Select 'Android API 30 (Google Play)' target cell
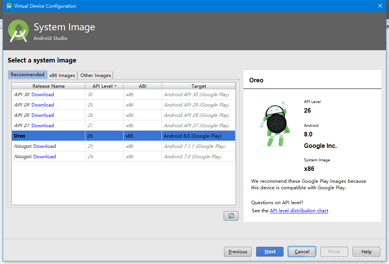This screenshot has width=389, height=264. pyautogui.click(x=198, y=94)
